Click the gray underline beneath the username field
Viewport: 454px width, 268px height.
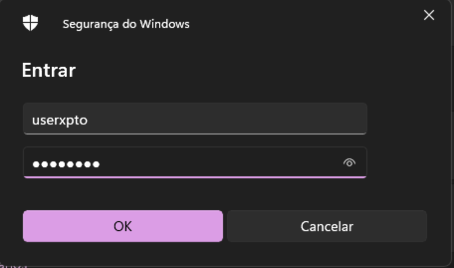pos(195,134)
